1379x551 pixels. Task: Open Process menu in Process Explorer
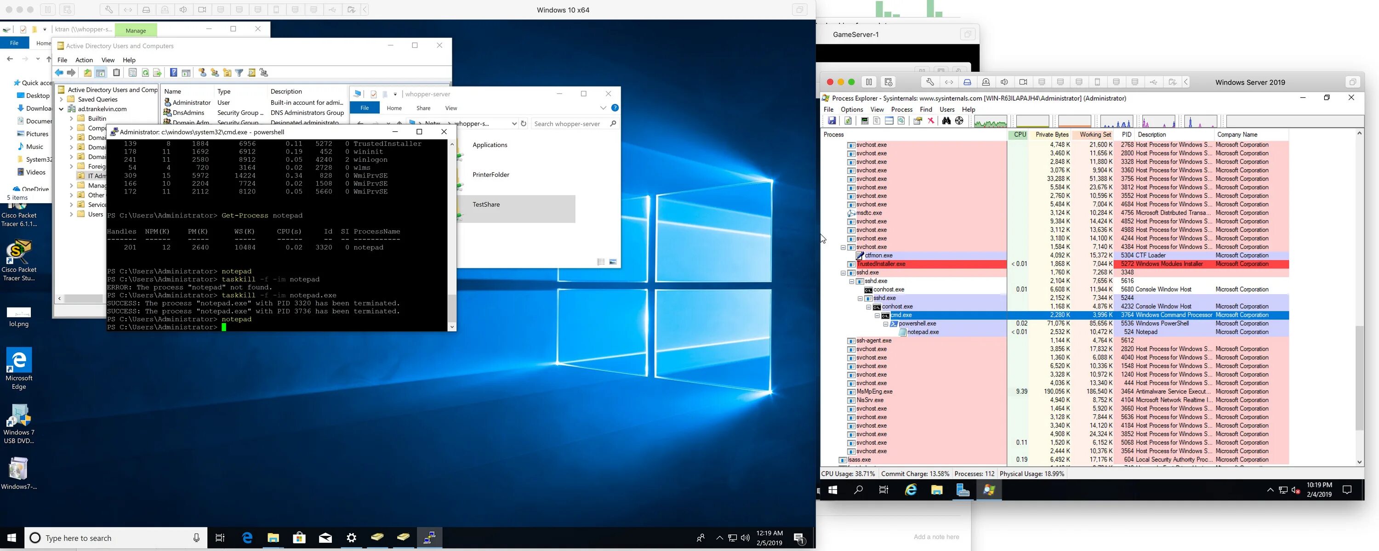pos(901,109)
